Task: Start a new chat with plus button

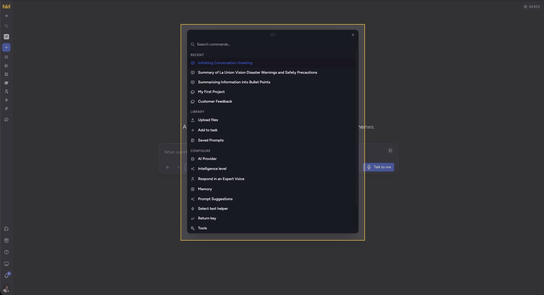Action: click(x=6, y=47)
